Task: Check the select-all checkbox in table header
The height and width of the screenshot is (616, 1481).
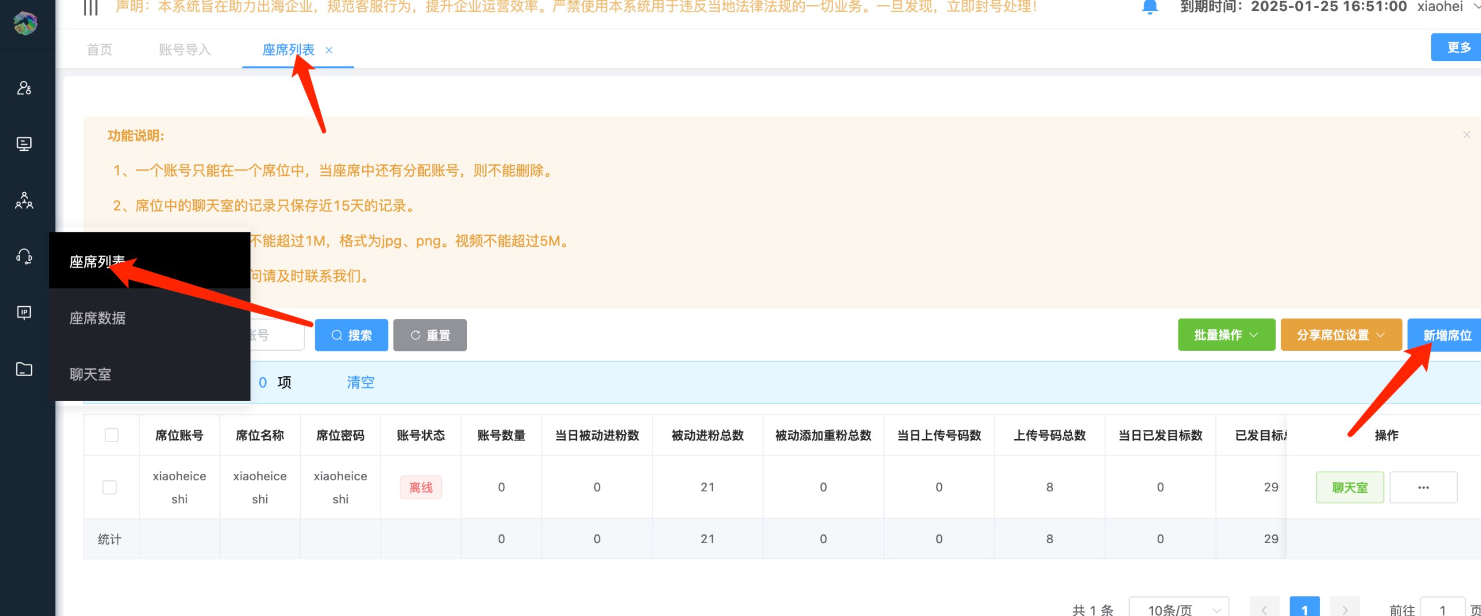Action: click(x=112, y=435)
